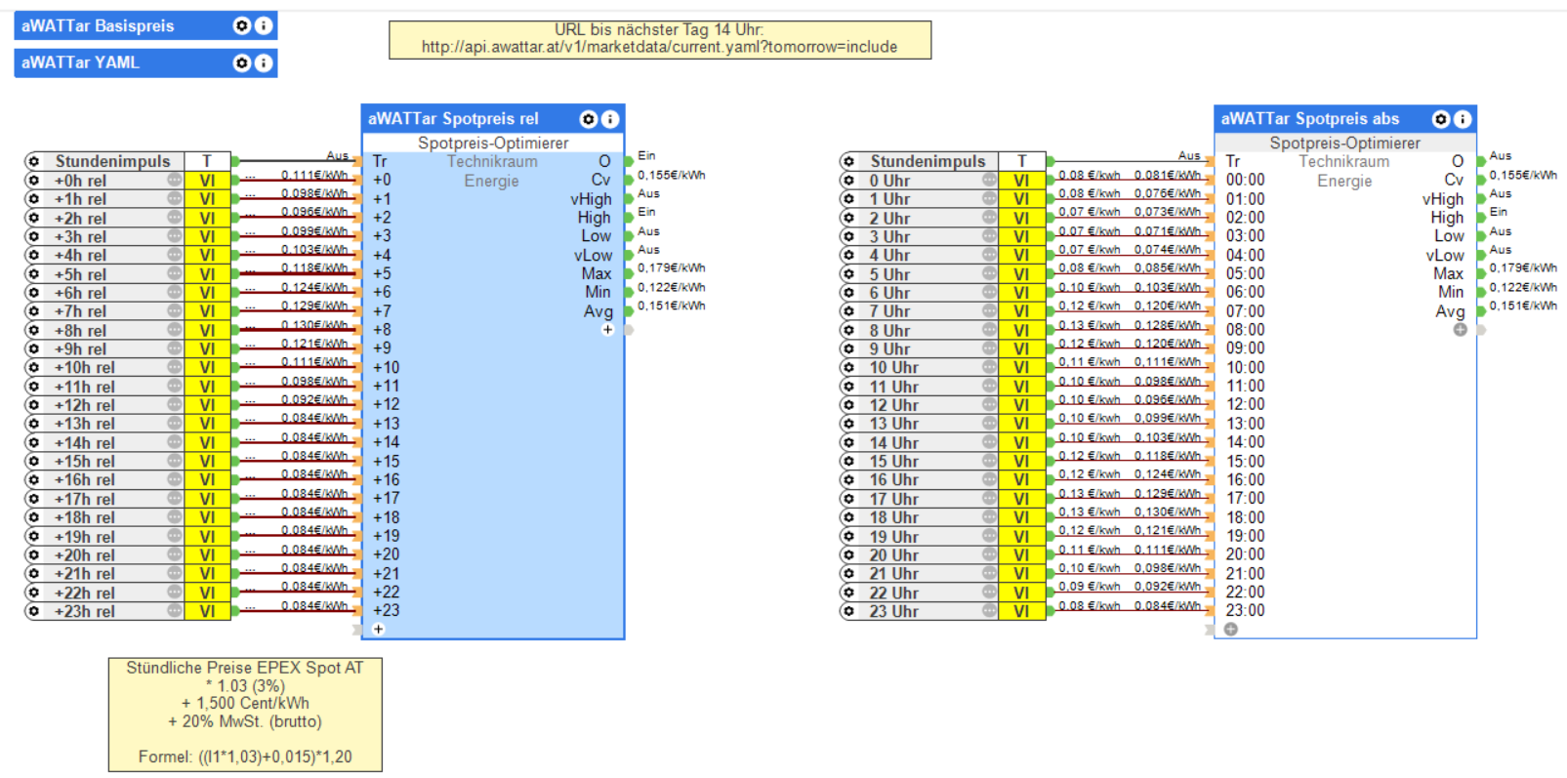Click the more-options dots on +1h rel
The image size is (1567, 778).
click(x=175, y=199)
